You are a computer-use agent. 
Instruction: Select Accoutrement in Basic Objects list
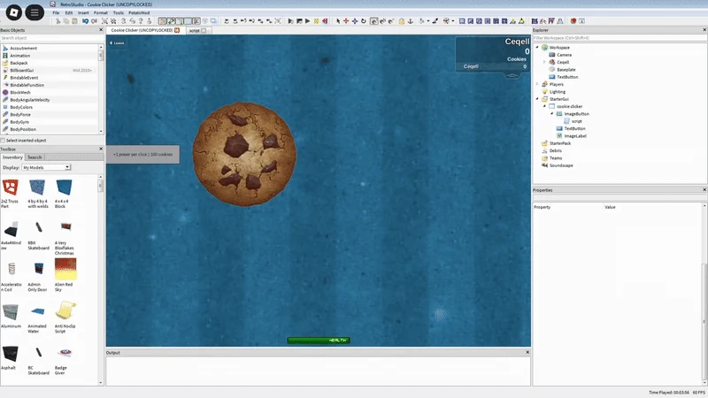pos(24,49)
